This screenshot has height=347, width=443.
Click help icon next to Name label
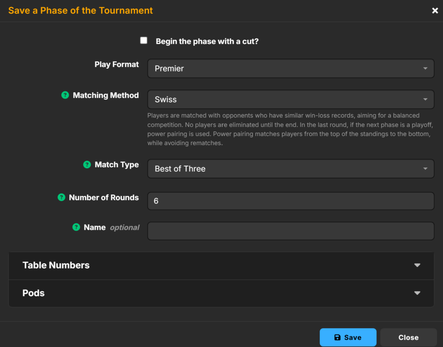coord(76,227)
